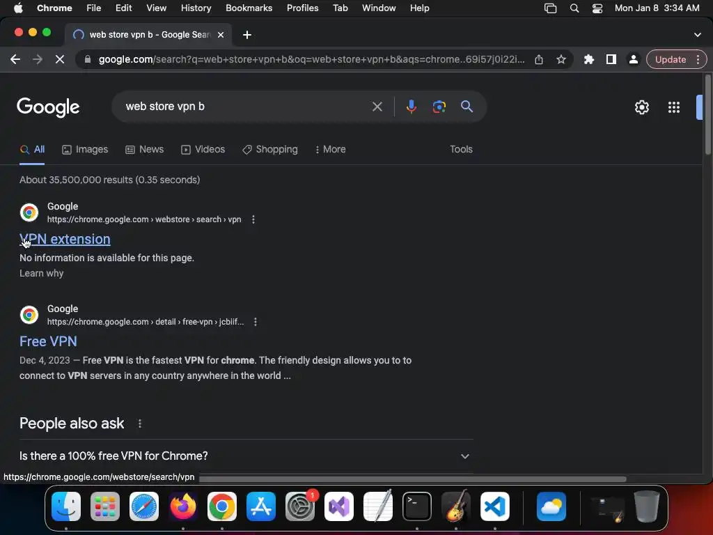Click the page vertical scrollbar
The height and width of the screenshot is (535, 713).
coord(707,115)
